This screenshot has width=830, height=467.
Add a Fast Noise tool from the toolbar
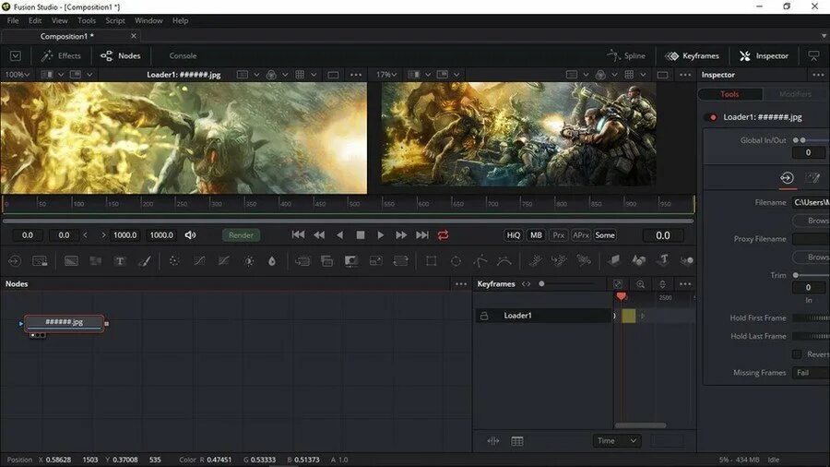coord(95,261)
